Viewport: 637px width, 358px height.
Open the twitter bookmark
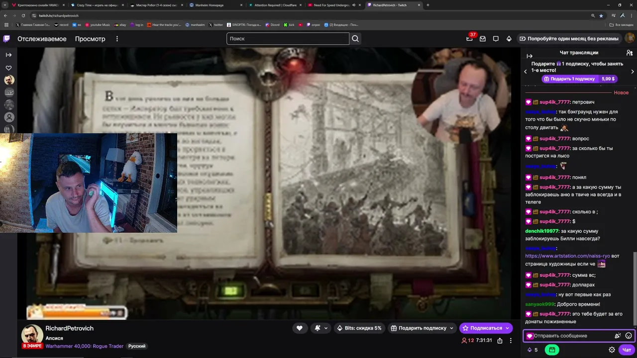216,25
